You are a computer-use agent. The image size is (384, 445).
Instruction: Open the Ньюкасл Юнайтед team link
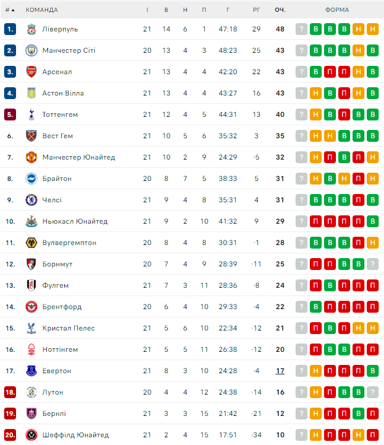[x=75, y=221]
